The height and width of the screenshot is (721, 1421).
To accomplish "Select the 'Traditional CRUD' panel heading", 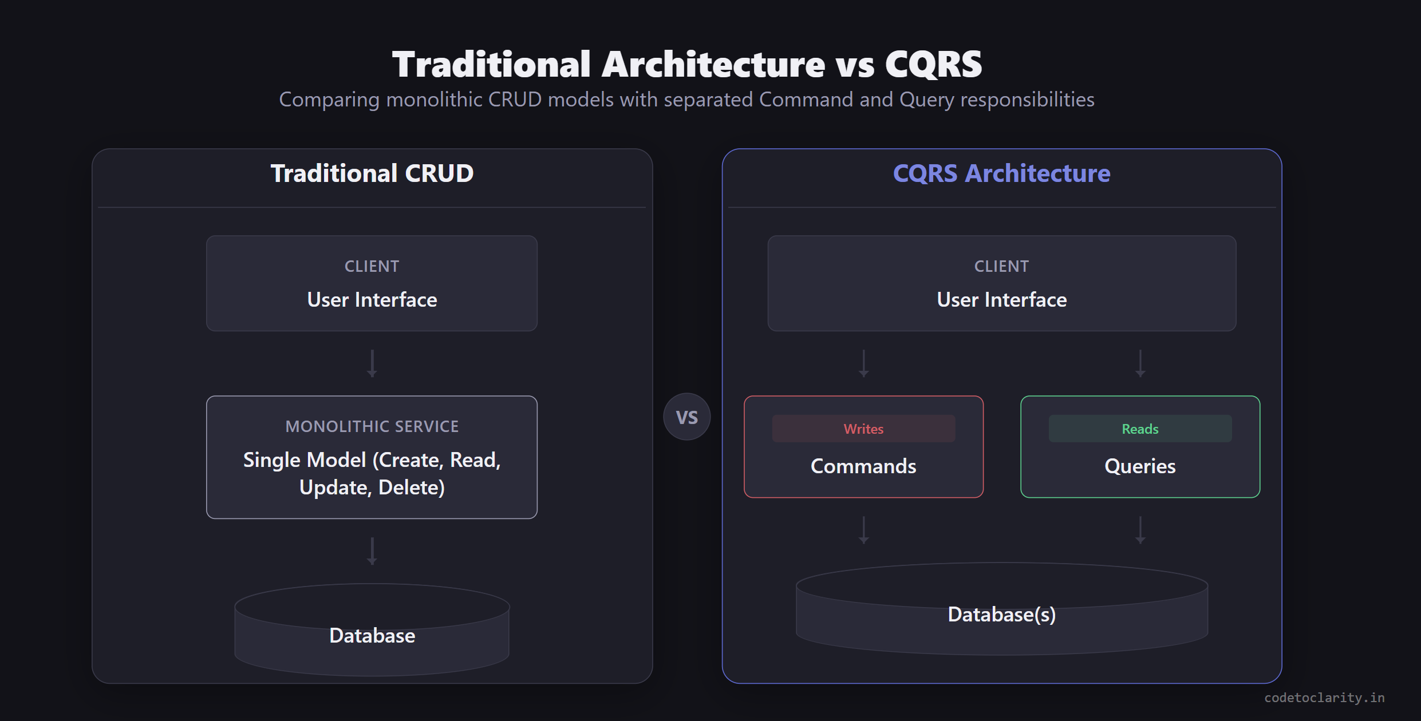I will pyautogui.click(x=372, y=173).
